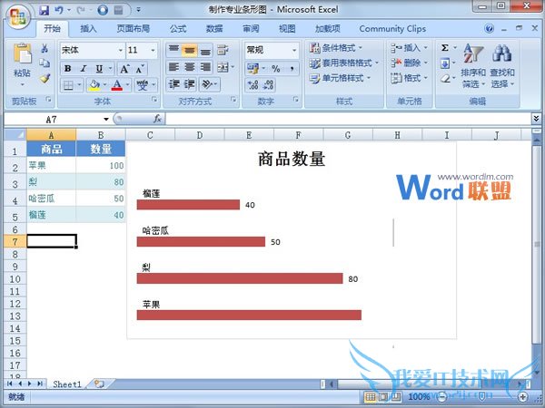Open the 数据 ribbon tab
This screenshot has width=545, height=408.
pos(214,28)
